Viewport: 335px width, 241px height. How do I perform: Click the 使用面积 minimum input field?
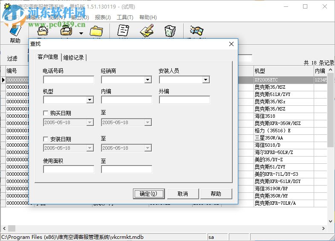[x=69, y=169]
